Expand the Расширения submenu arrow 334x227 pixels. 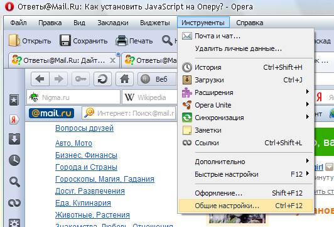pos(308,92)
